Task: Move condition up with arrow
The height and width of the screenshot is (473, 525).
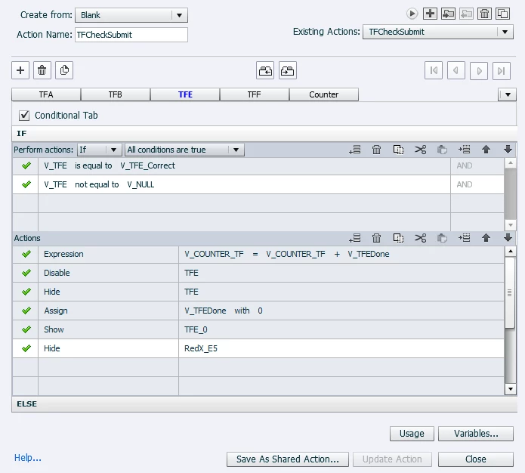Action: (486, 150)
